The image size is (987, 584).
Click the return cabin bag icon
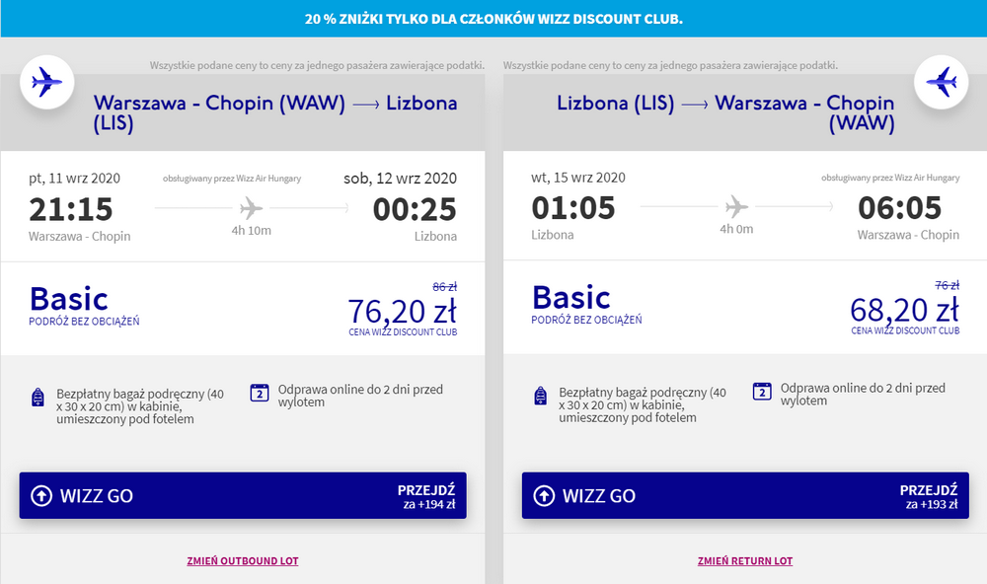click(x=540, y=396)
